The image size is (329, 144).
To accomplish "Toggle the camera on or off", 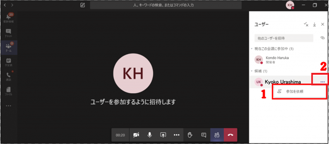I will pos(136,135).
